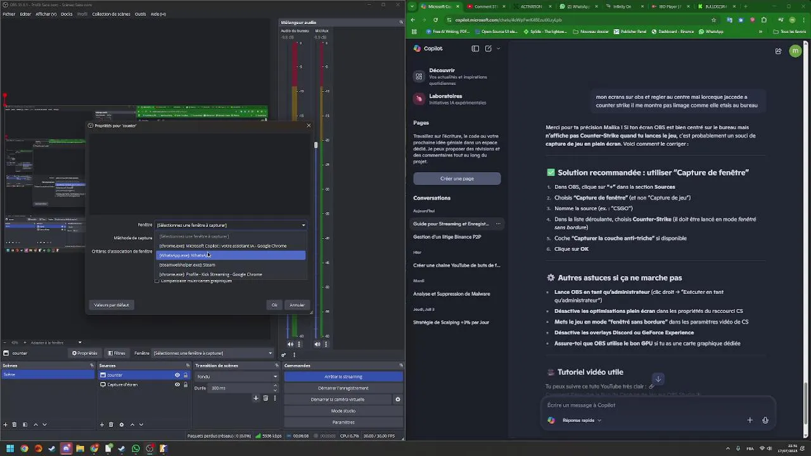
Task: Increase Durée with stepper up arrow
Action: [276, 386]
